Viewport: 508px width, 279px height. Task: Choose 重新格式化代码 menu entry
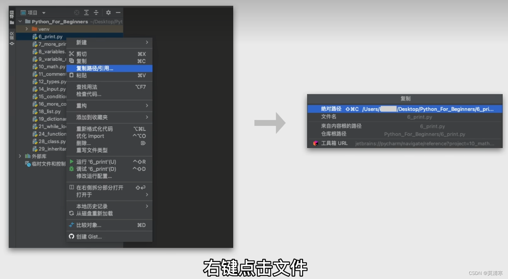click(109, 129)
